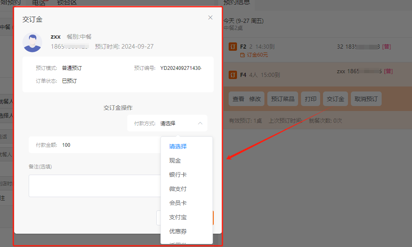The height and width of the screenshot is (247, 412).
Task: Click the 付款金额 input field
Action: pyautogui.click(x=108, y=145)
